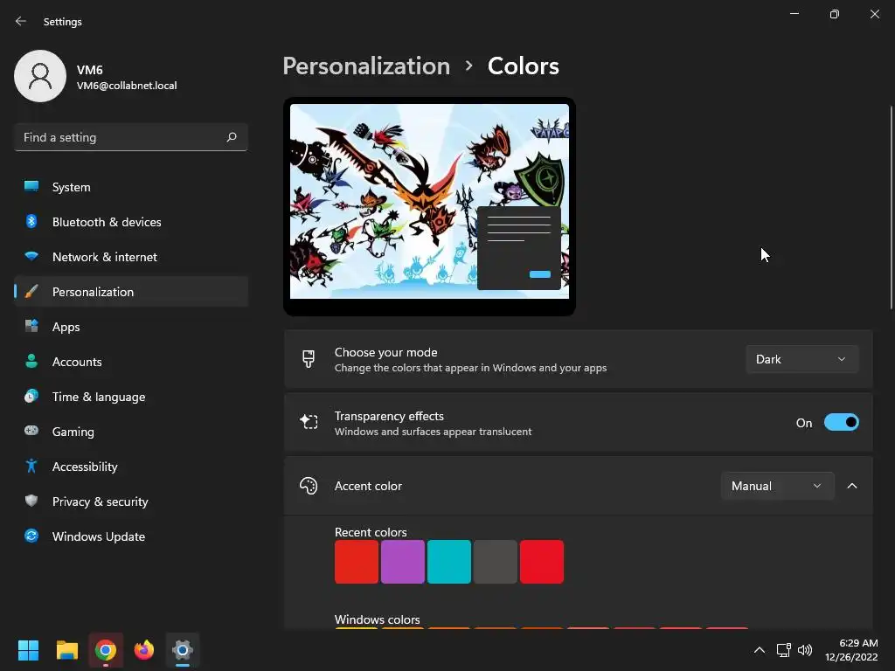Click the network tray icon
The width and height of the screenshot is (895, 671).
click(x=783, y=650)
